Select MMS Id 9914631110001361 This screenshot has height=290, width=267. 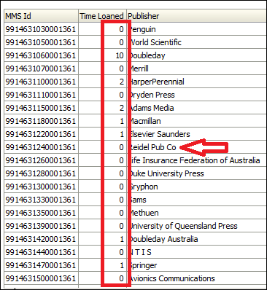pyautogui.click(x=41, y=95)
